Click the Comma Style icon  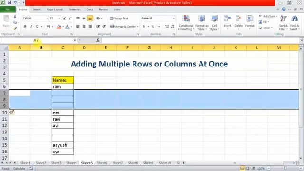click(159, 27)
